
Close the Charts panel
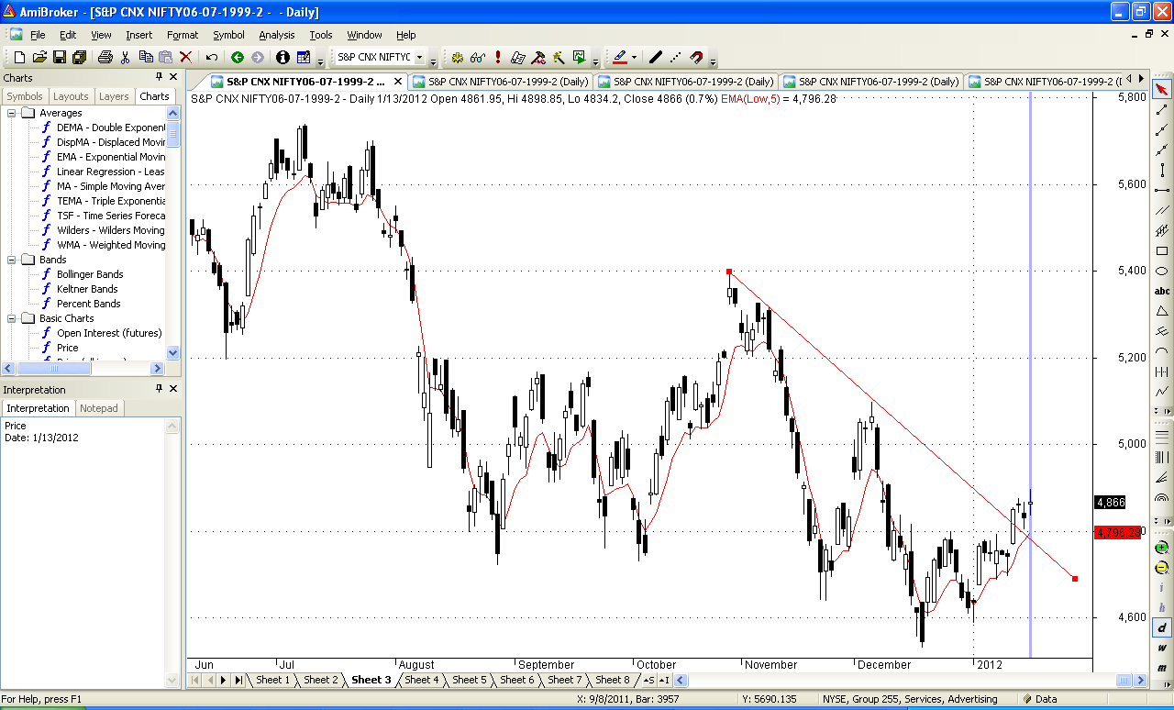coord(174,78)
